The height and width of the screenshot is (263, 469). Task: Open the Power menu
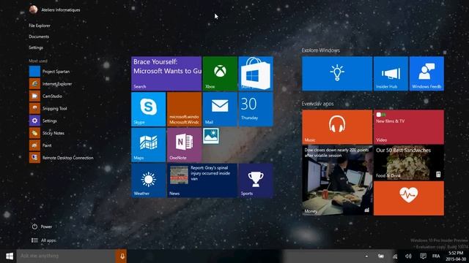coord(42,226)
